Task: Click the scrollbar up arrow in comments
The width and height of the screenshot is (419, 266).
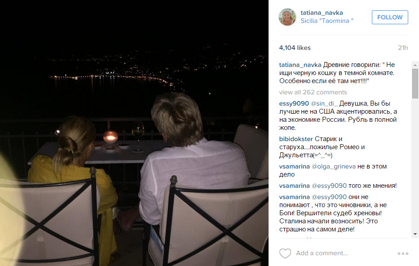Action: click(x=415, y=65)
